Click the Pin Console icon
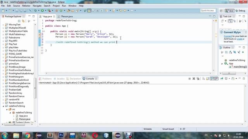248x139 pixels. tap(222, 78)
